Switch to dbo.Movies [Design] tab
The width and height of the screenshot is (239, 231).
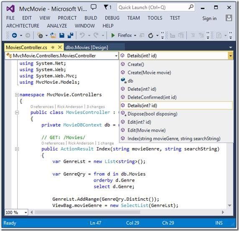(x=94, y=47)
